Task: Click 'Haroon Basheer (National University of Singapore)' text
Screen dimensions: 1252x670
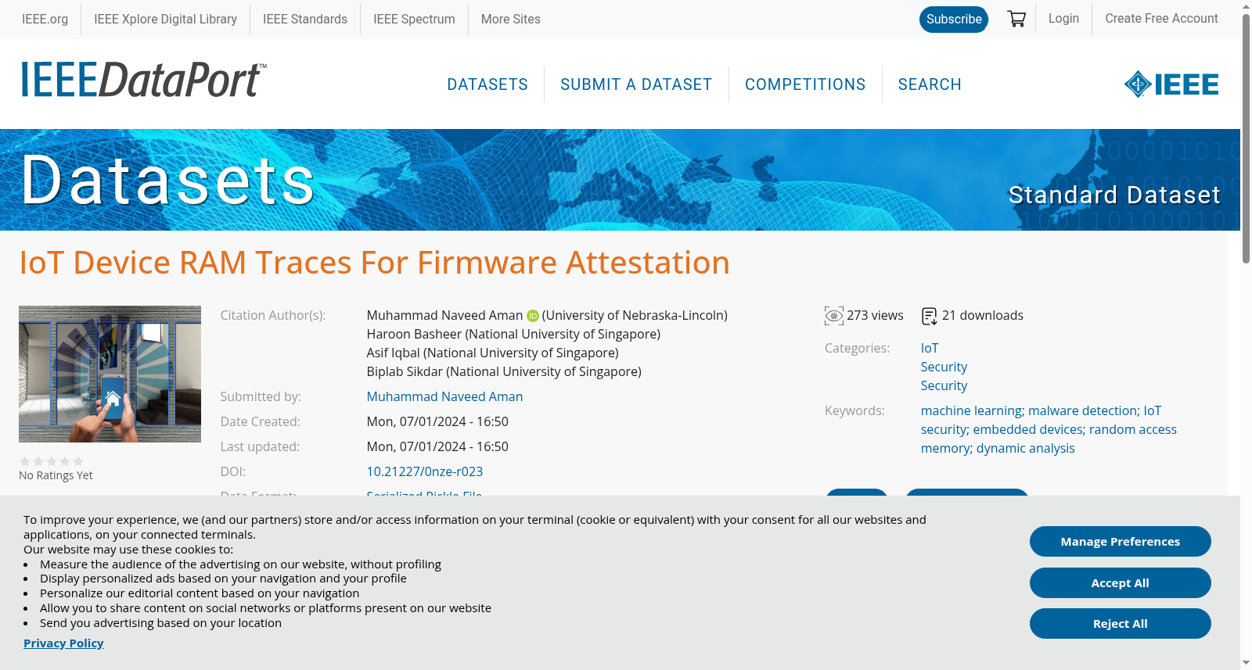Action: [x=513, y=334]
